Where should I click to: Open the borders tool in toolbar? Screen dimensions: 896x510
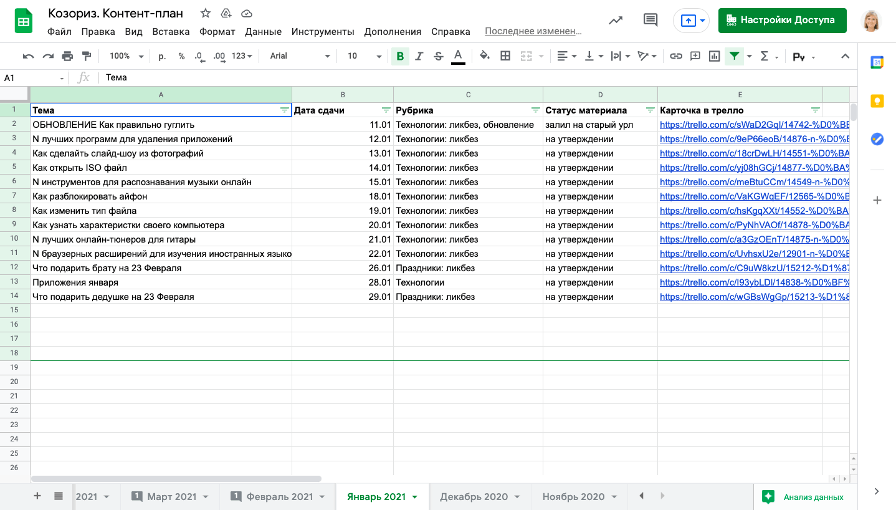click(x=505, y=56)
